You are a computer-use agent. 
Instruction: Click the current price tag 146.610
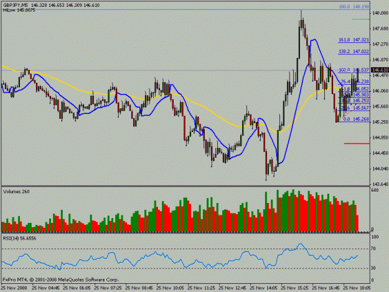click(380, 70)
